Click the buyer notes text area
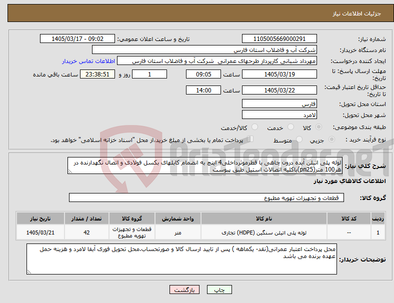The width and height of the screenshot is (394, 303). (181, 259)
